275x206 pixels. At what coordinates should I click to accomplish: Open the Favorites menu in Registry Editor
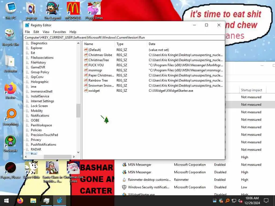(x=59, y=32)
